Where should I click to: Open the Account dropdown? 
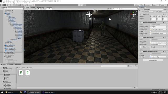pos(148,5)
